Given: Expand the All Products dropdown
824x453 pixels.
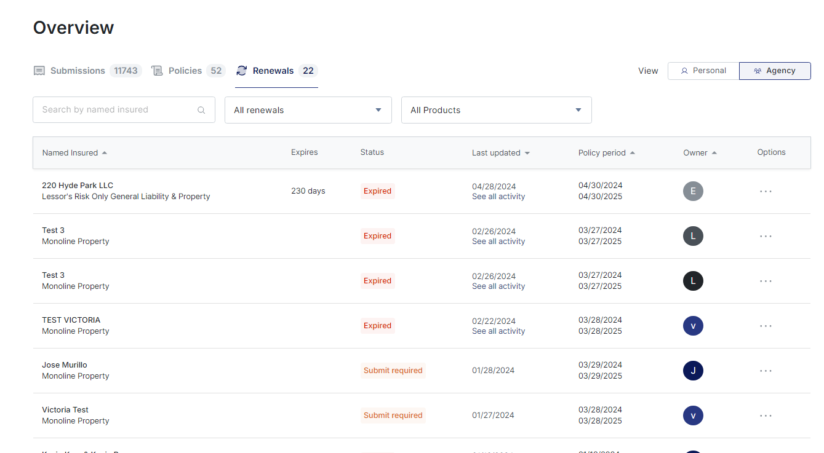Looking at the screenshot, I should pyautogui.click(x=496, y=110).
